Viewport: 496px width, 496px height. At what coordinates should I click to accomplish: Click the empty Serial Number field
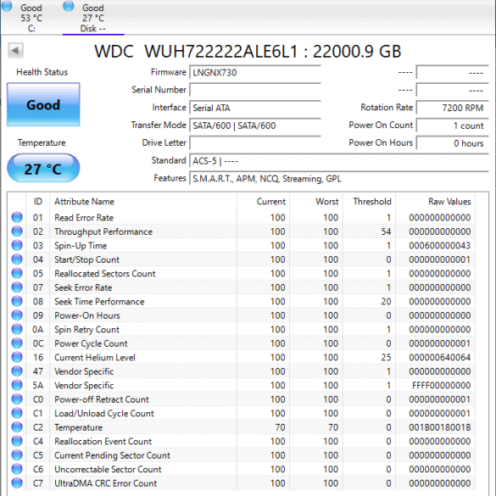coord(255,90)
